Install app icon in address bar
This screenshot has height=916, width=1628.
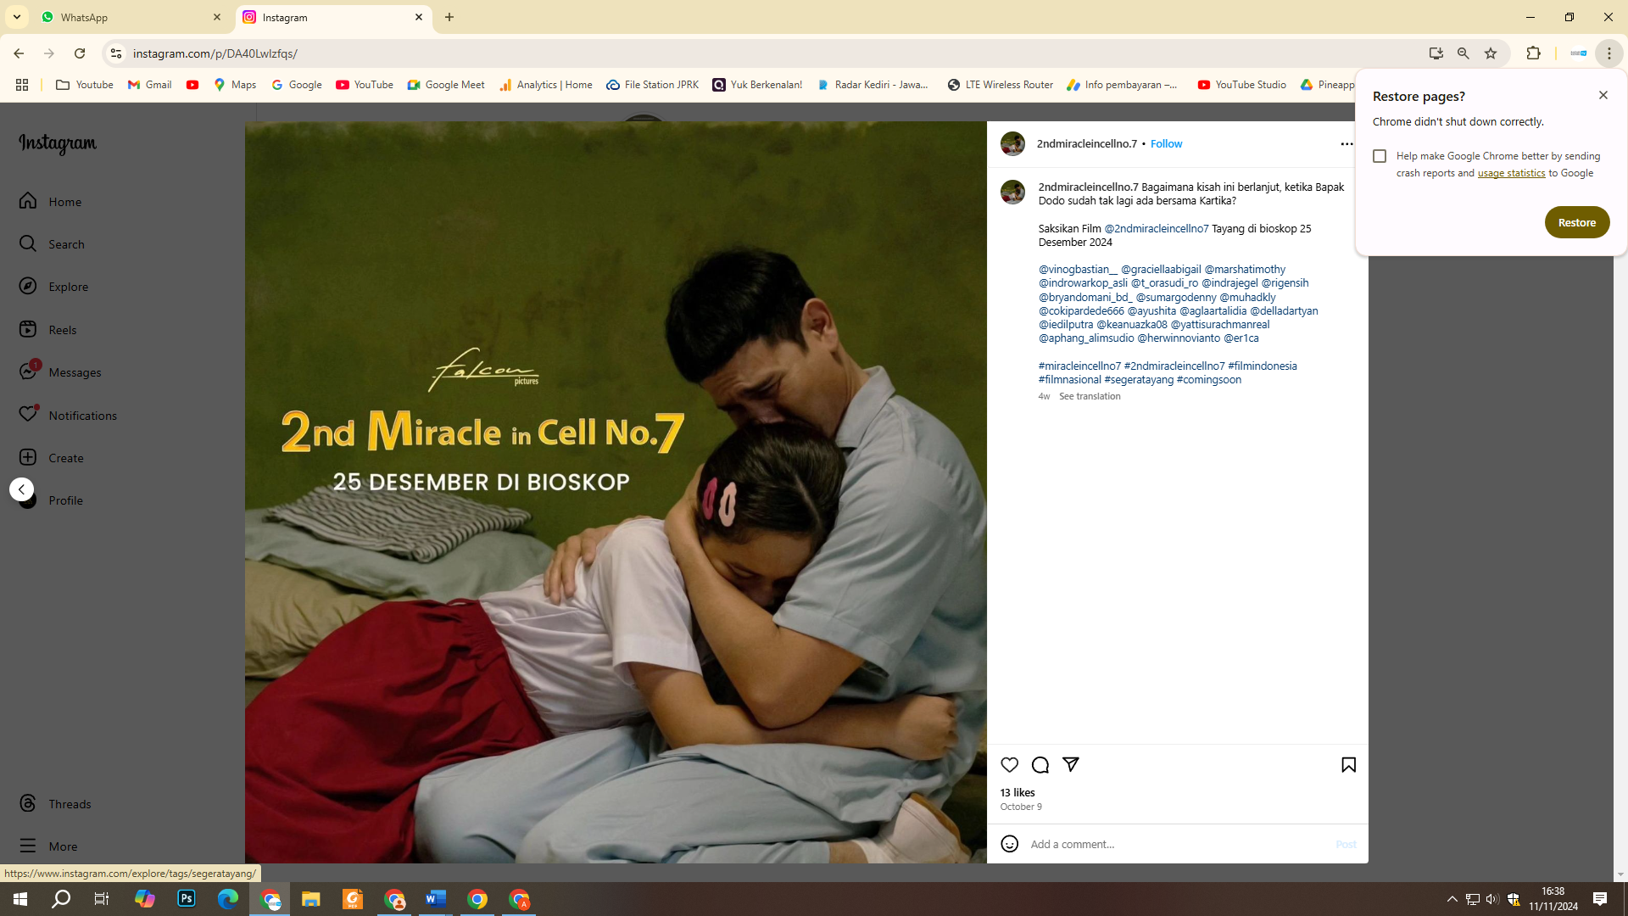pyautogui.click(x=1436, y=53)
